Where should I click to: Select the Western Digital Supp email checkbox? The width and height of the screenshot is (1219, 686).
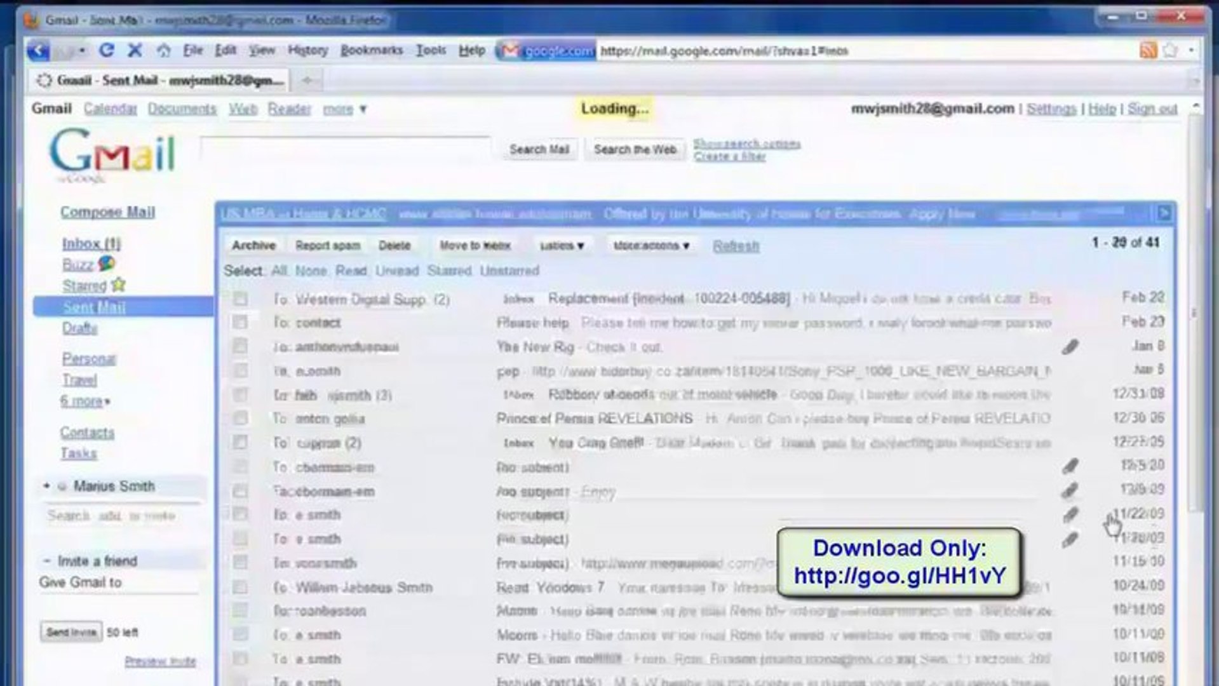pyautogui.click(x=240, y=299)
